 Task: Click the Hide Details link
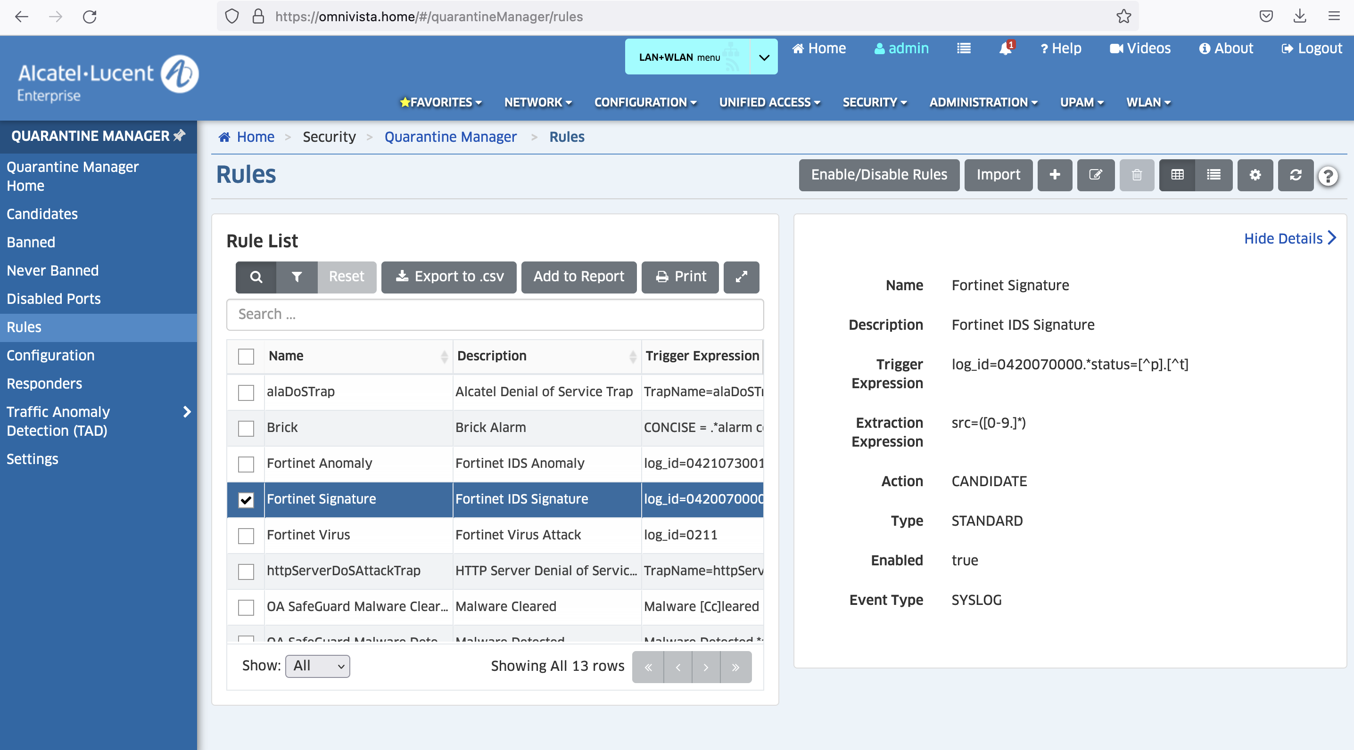1288,238
